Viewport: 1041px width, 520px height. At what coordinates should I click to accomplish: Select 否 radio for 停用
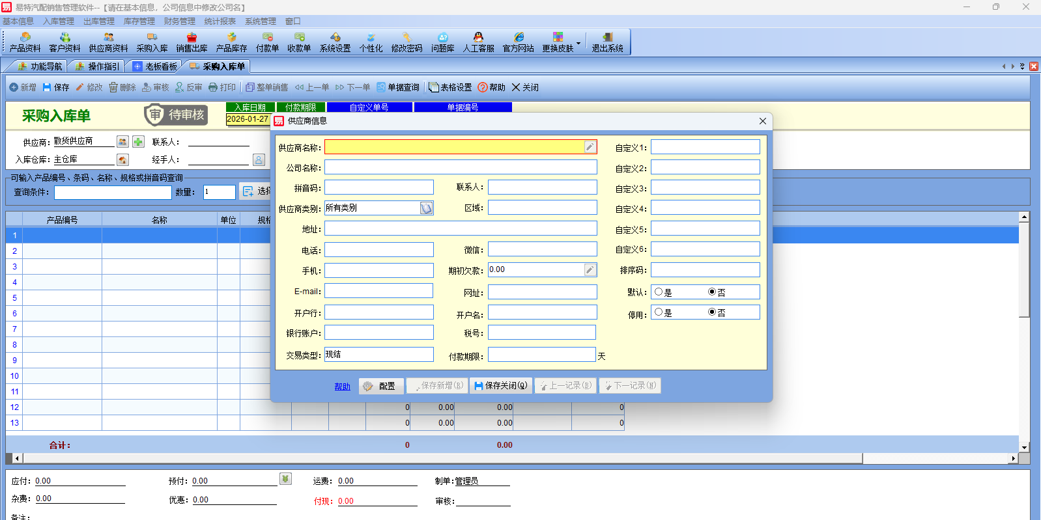(x=712, y=312)
